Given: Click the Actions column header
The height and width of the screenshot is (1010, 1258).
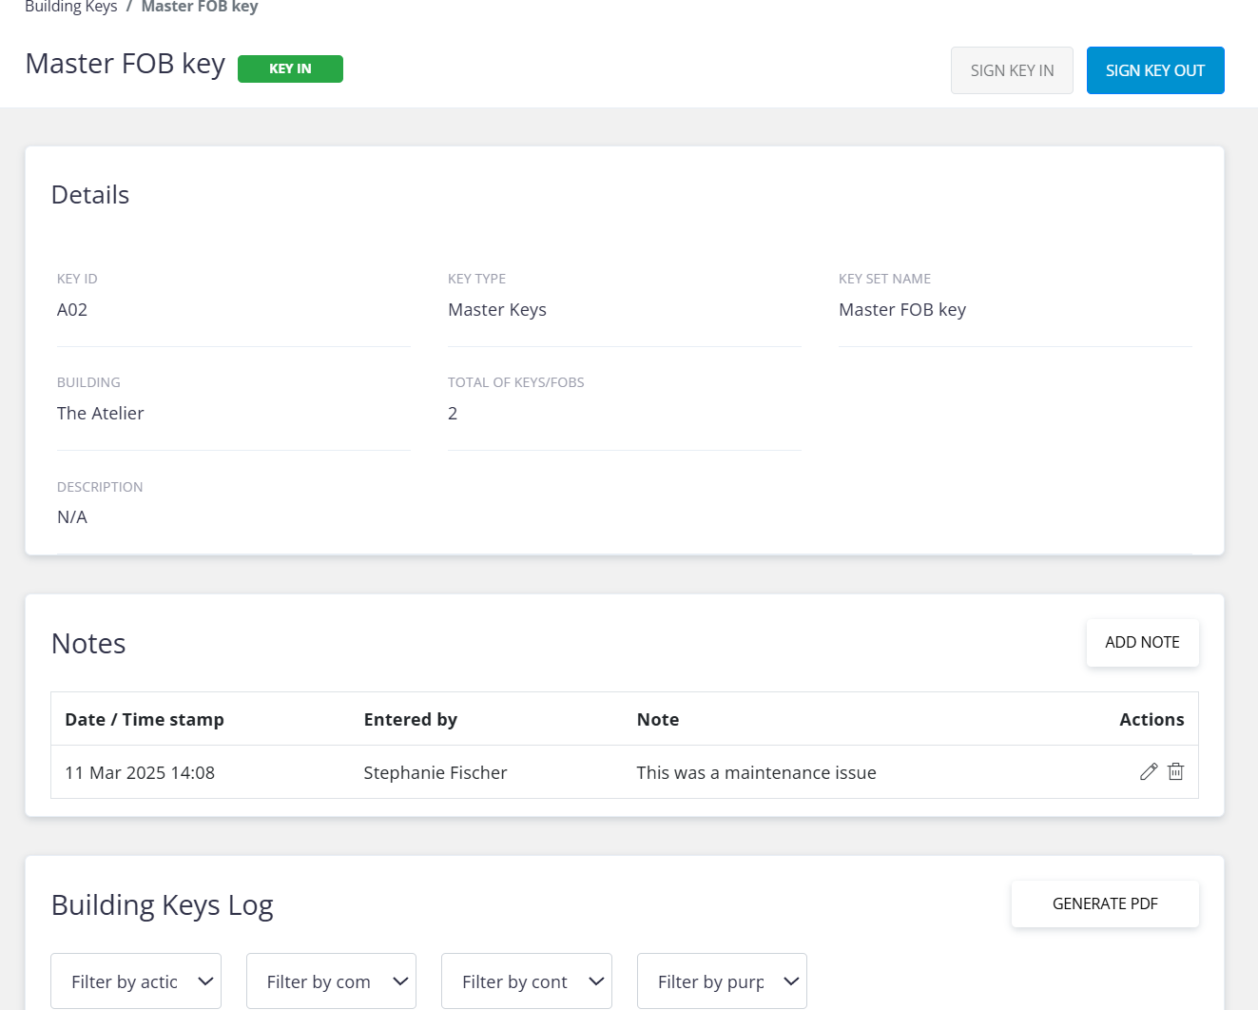Looking at the screenshot, I should click(1151, 720).
